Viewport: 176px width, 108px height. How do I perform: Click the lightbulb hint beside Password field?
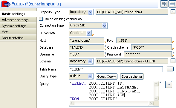click(x=173, y=55)
